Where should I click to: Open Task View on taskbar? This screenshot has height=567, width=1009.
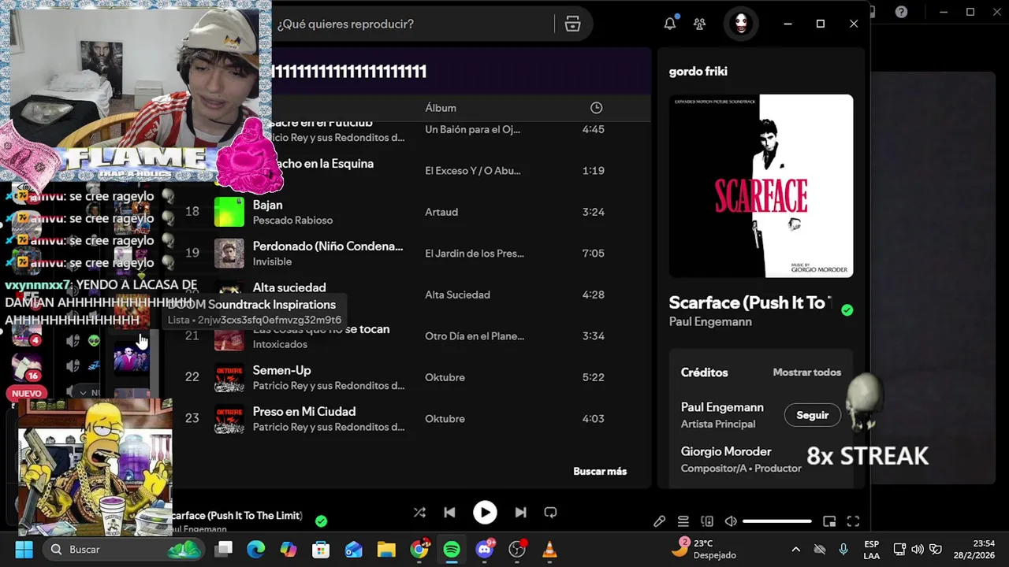coord(224,549)
